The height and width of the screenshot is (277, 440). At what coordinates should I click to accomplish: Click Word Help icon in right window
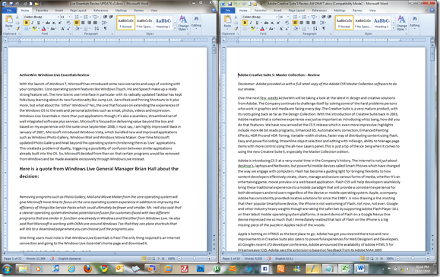pos(432,10)
